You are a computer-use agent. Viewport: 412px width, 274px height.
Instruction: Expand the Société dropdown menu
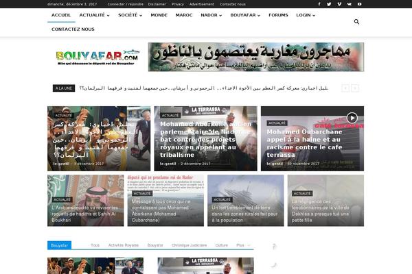click(130, 15)
